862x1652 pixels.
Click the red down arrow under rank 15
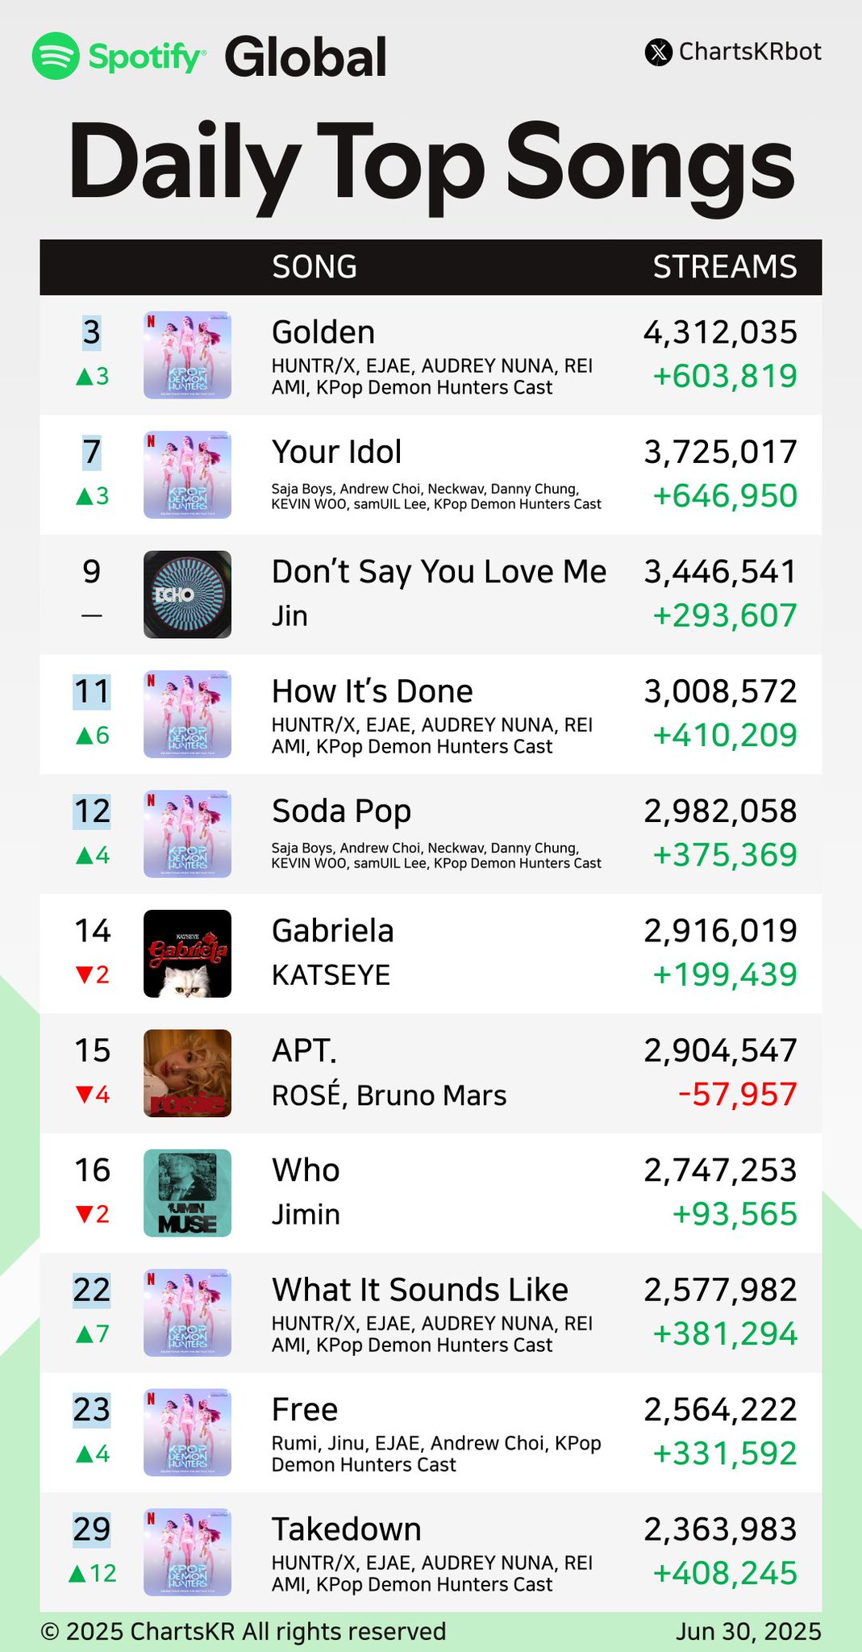(85, 1095)
